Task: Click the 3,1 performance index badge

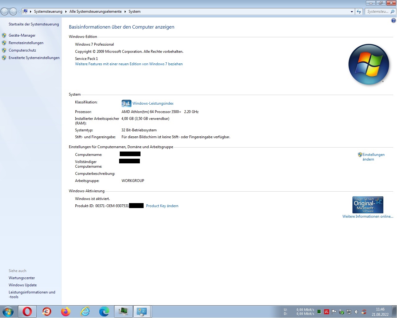Action: 127,103
